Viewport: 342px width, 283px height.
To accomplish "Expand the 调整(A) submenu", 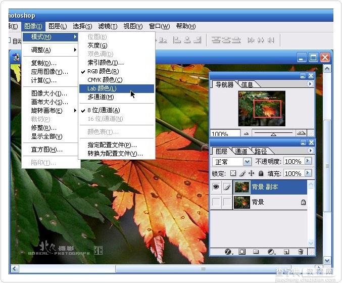I will click(x=50, y=50).
